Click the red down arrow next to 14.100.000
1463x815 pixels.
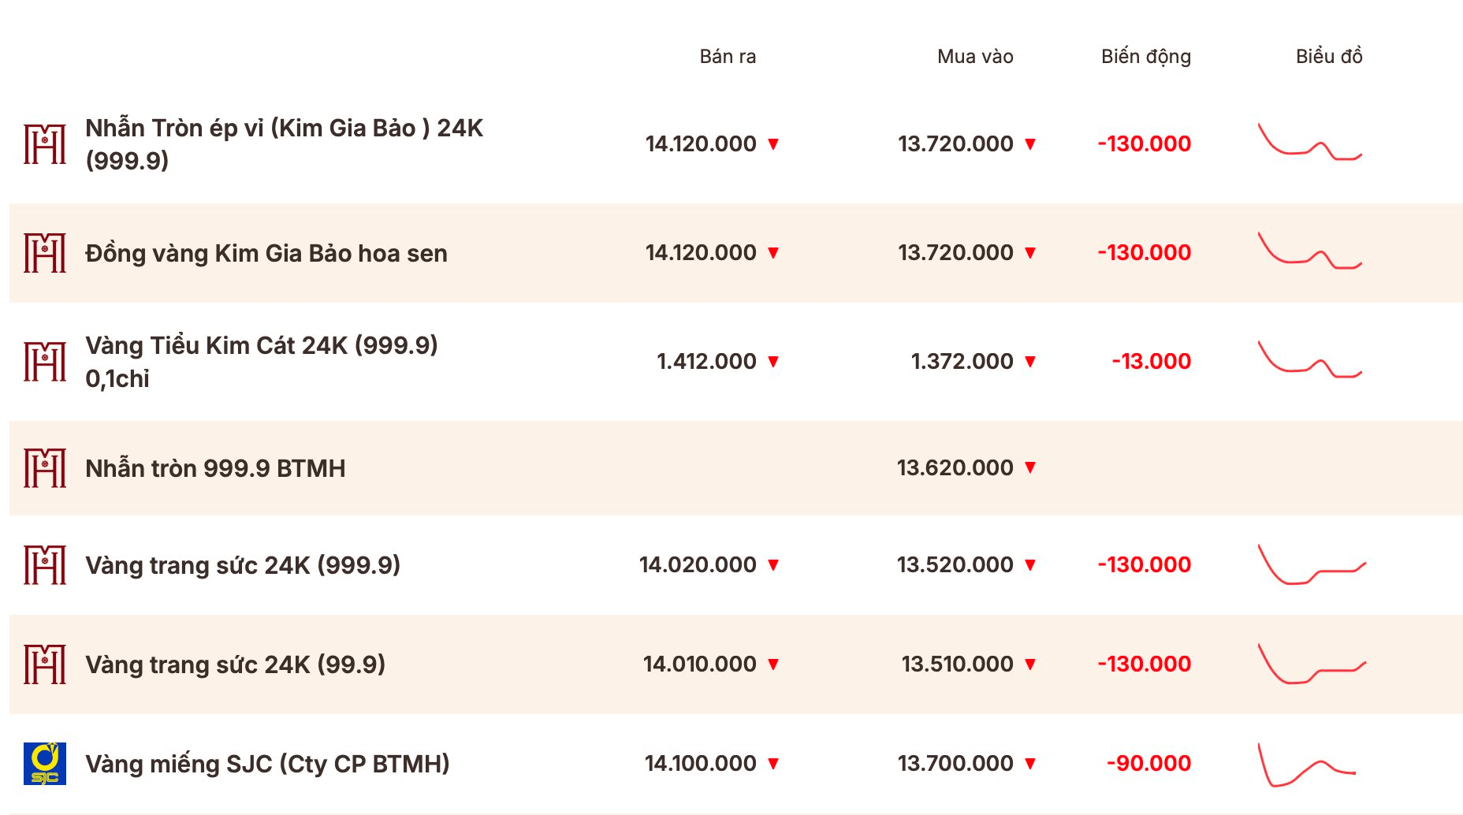pos(773,764)
